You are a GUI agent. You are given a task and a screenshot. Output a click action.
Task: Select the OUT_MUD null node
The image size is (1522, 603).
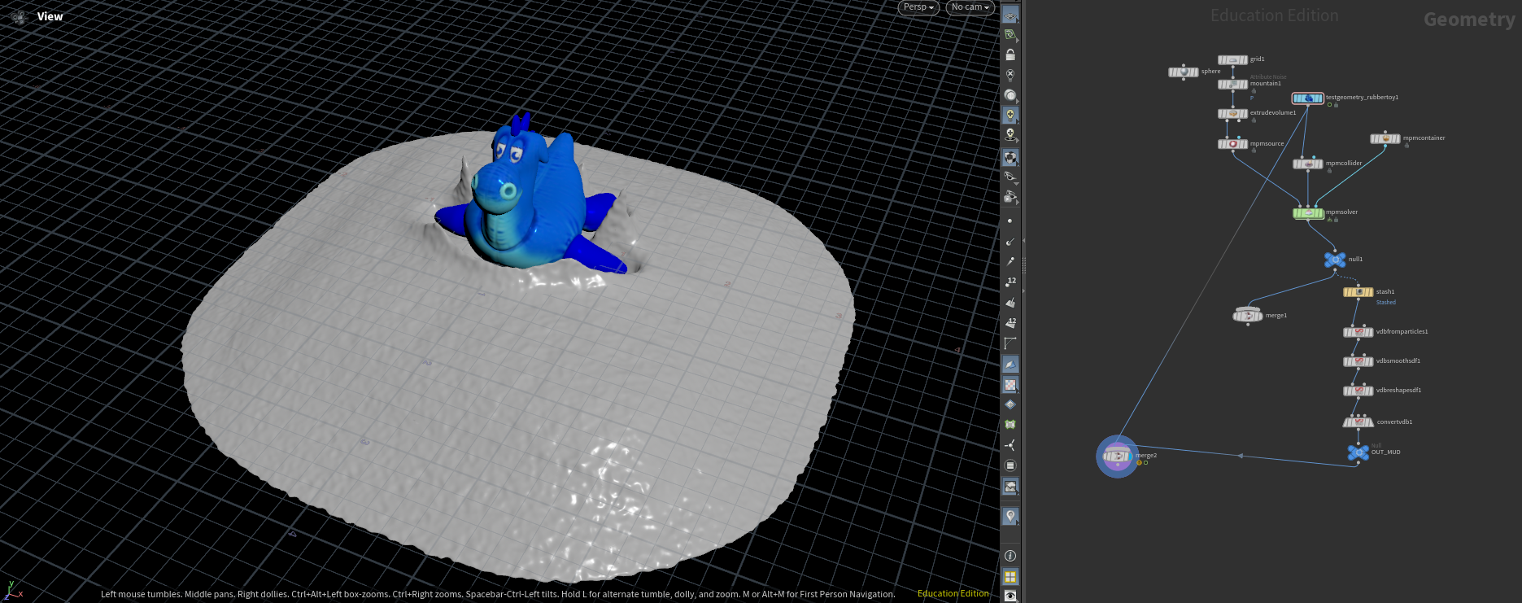1358,452
